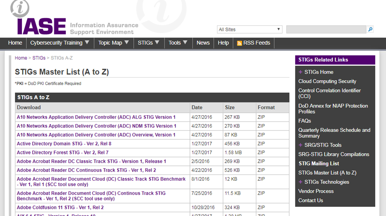Open Vendor Process sidebar link
Screen dimensions: 386x216
pos(316,191)
